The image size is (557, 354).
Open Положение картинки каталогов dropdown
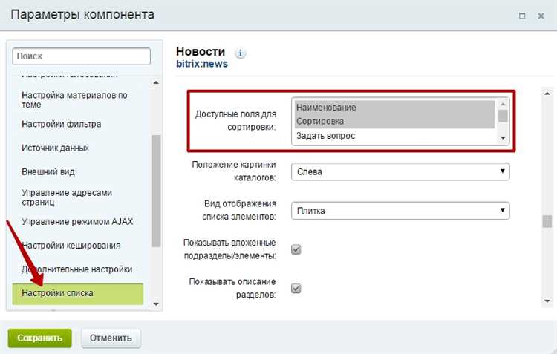point(400,172)
